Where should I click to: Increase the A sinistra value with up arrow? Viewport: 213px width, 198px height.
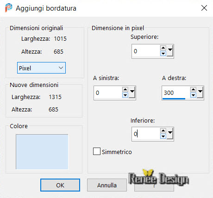[x=125, y=90]
